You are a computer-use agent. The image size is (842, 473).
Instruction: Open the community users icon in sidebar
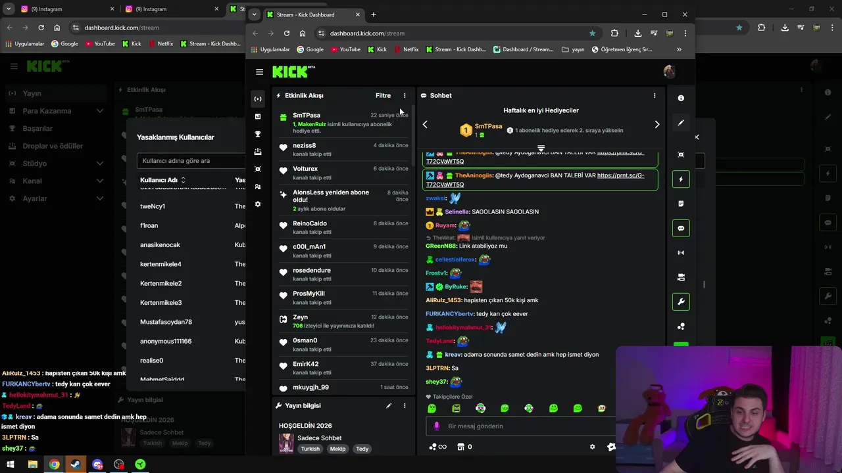(258, 187)
